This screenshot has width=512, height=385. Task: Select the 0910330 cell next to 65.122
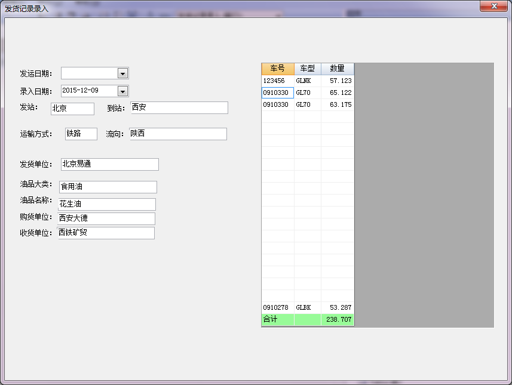278,93
